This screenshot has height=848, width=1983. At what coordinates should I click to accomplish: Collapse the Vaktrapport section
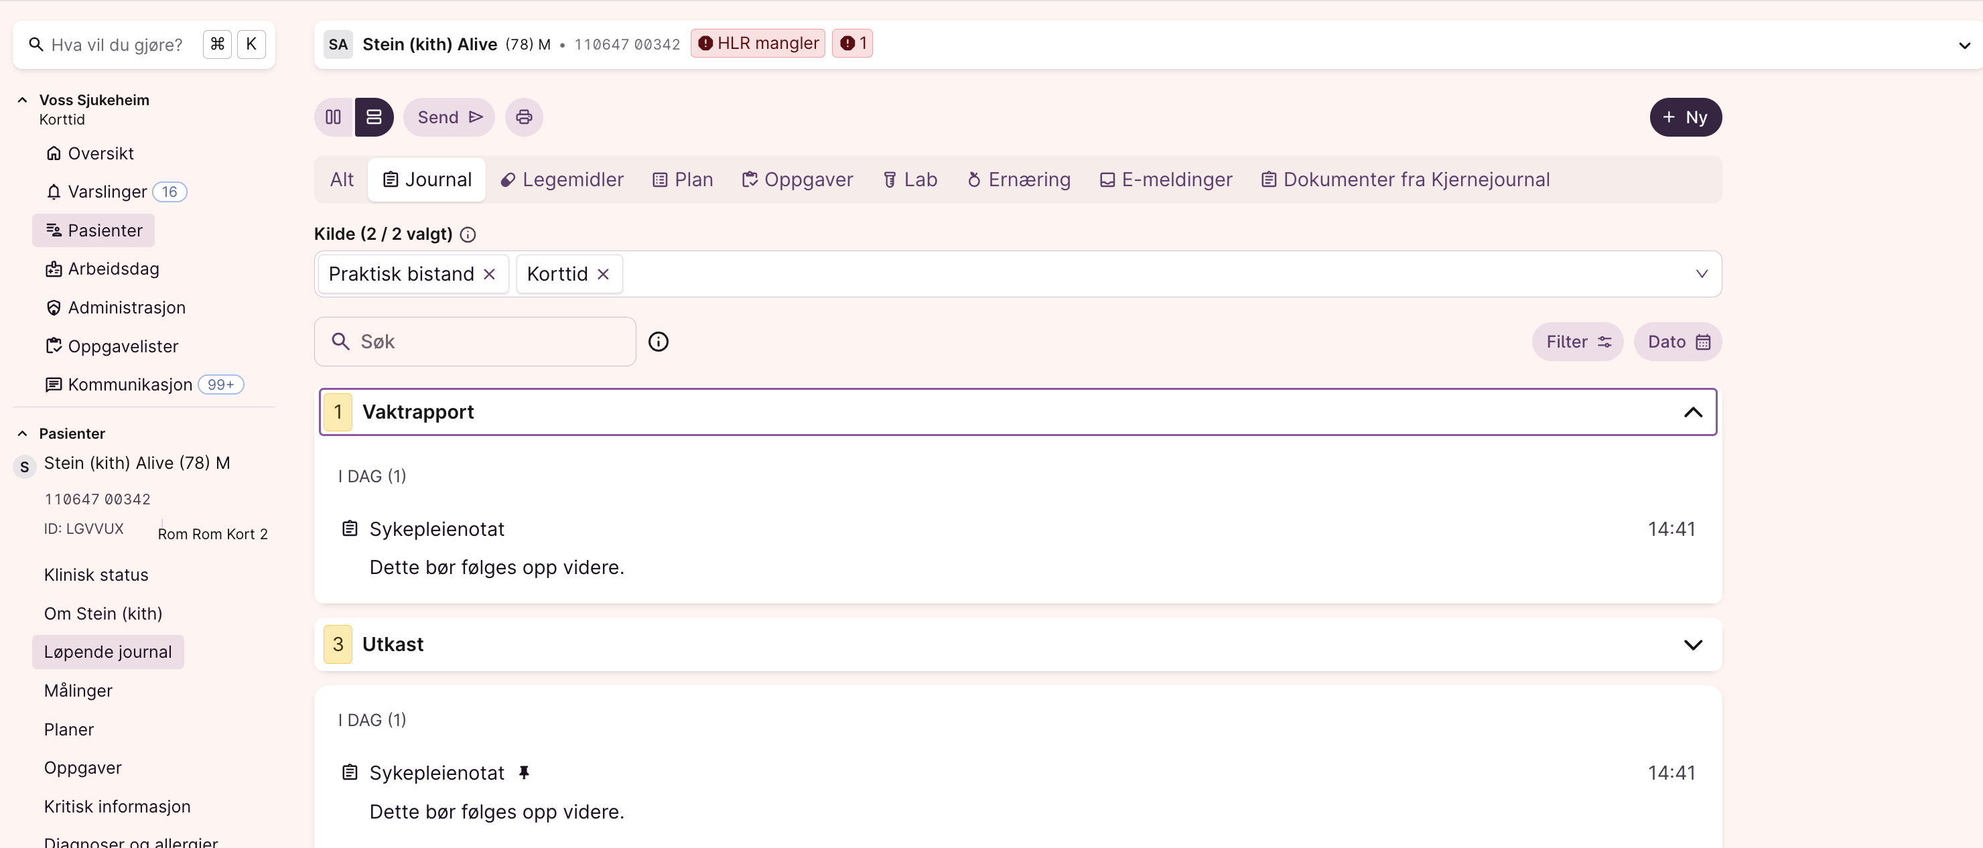[1693, 413]
